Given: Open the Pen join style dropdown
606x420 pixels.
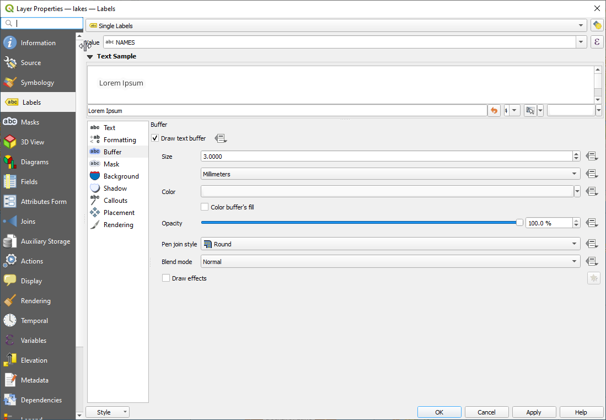Looking at the screenshot, I should [x=390, y=244].
